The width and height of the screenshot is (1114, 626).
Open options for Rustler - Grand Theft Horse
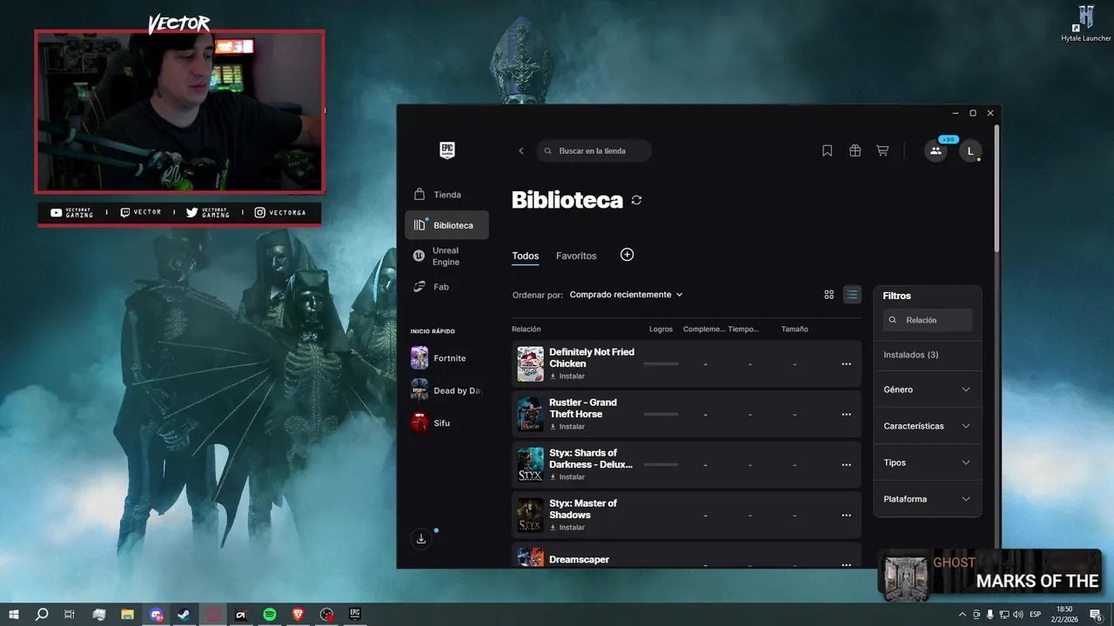coord(846,415)
